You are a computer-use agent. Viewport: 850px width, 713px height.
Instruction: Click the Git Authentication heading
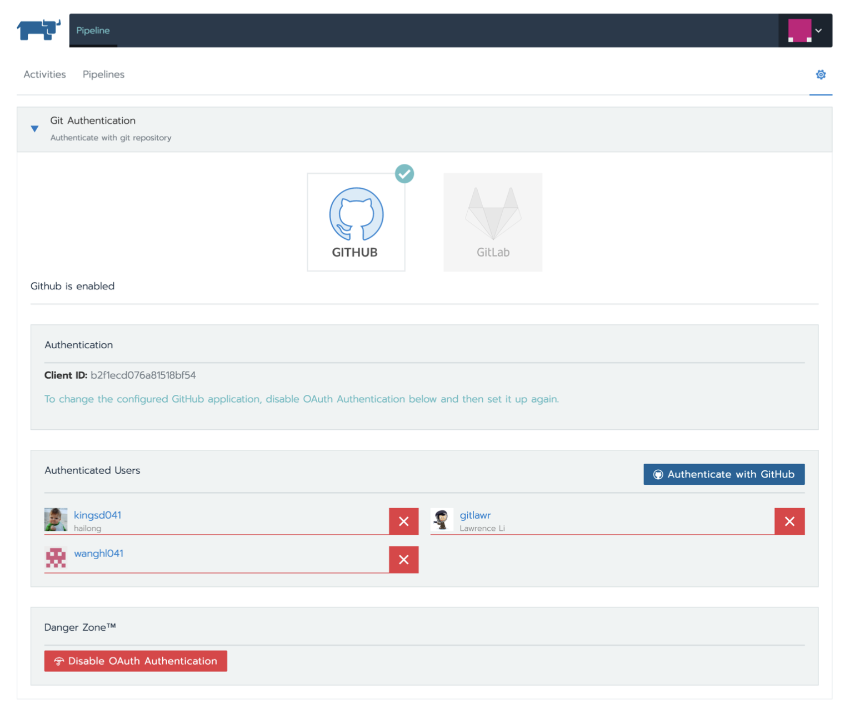coord(93,120)
